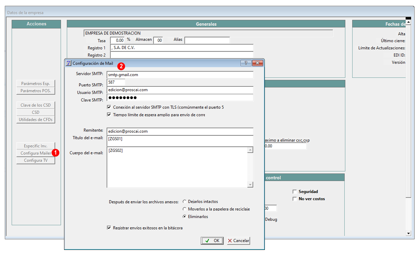Click the Tasa percentage field
This screenshot has height=253, width=419.
117,40
